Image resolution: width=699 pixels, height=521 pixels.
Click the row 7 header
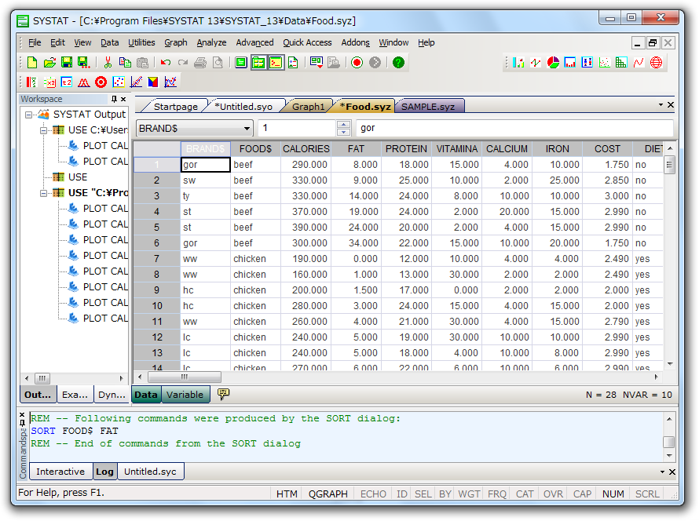point(156,259)
